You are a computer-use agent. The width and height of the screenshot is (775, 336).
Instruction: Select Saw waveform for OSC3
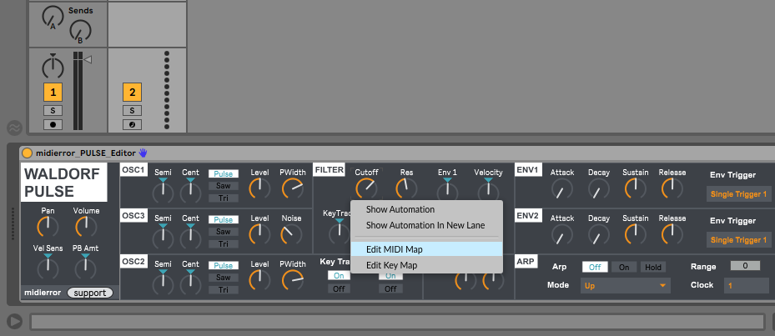(x=224, y=232)
